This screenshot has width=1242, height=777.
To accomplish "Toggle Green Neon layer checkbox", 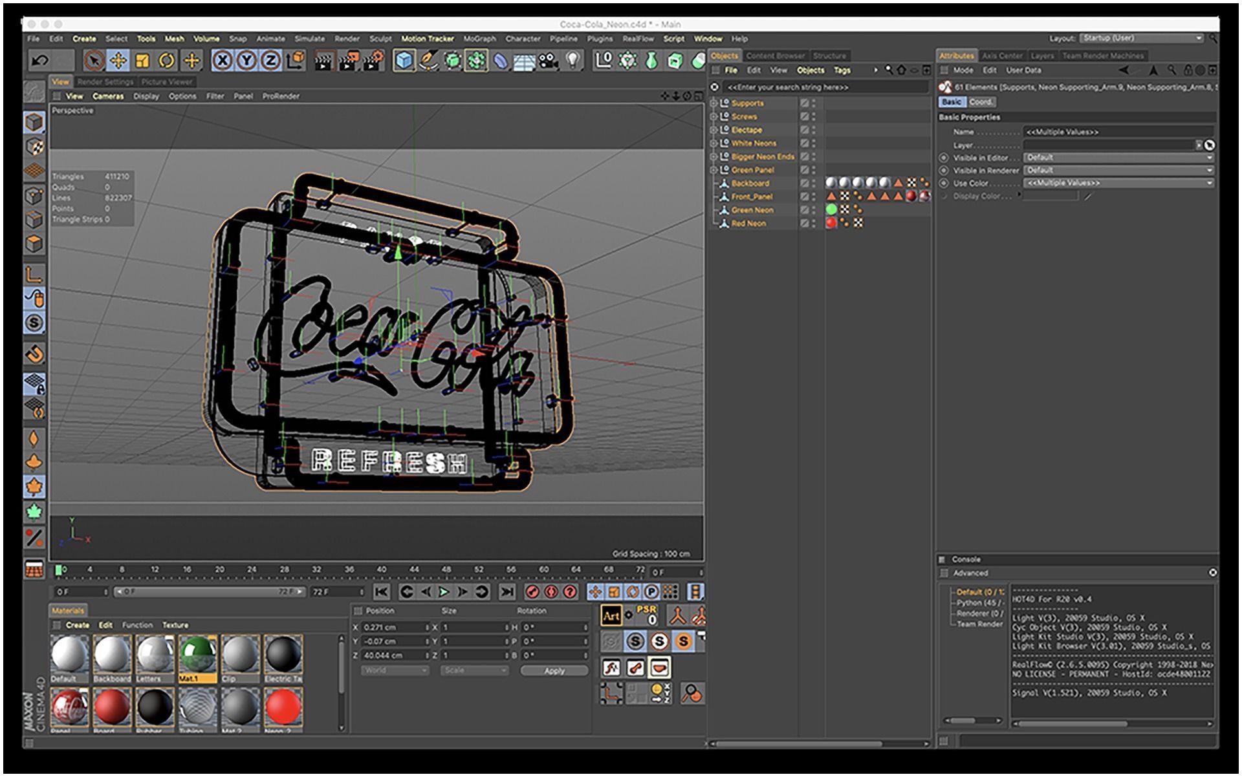I will [804, 210].
